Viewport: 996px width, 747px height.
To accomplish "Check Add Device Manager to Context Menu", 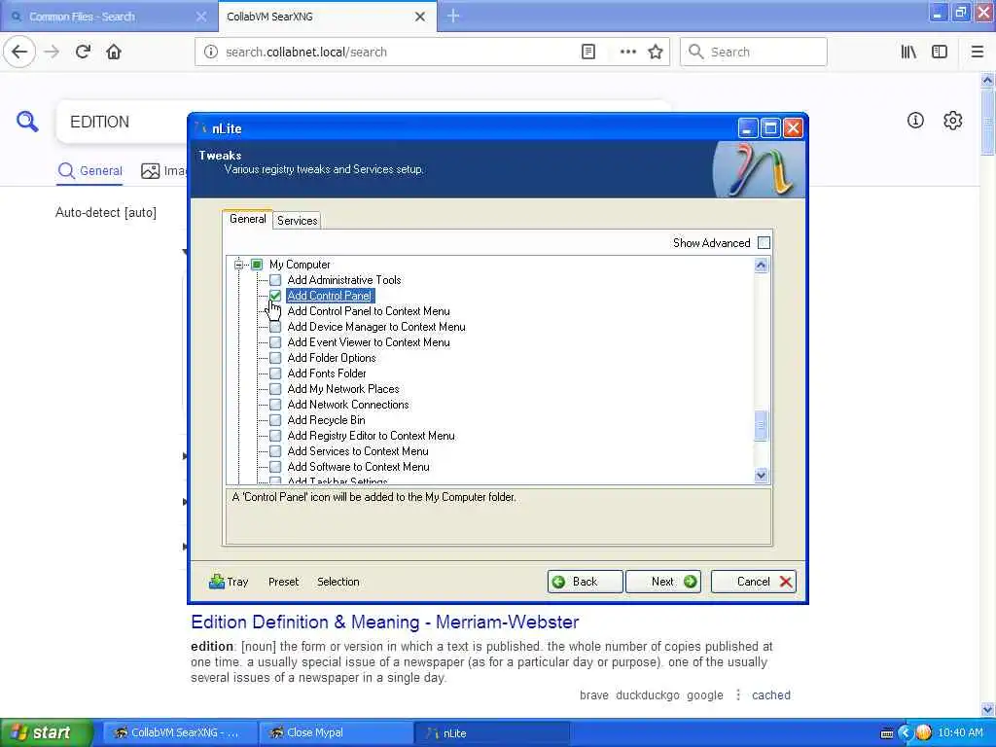I will click(x=275, y=327).
